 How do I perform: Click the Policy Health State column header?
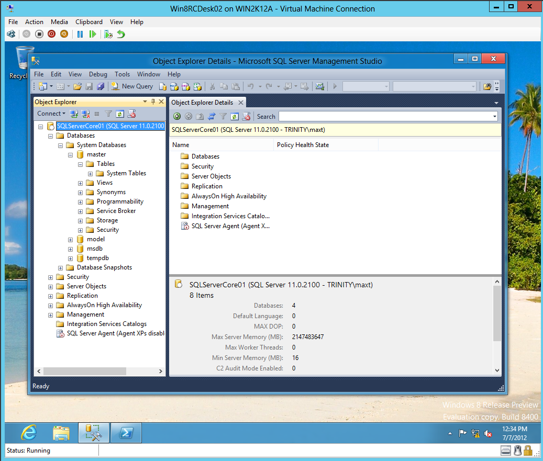pos(326,145)
